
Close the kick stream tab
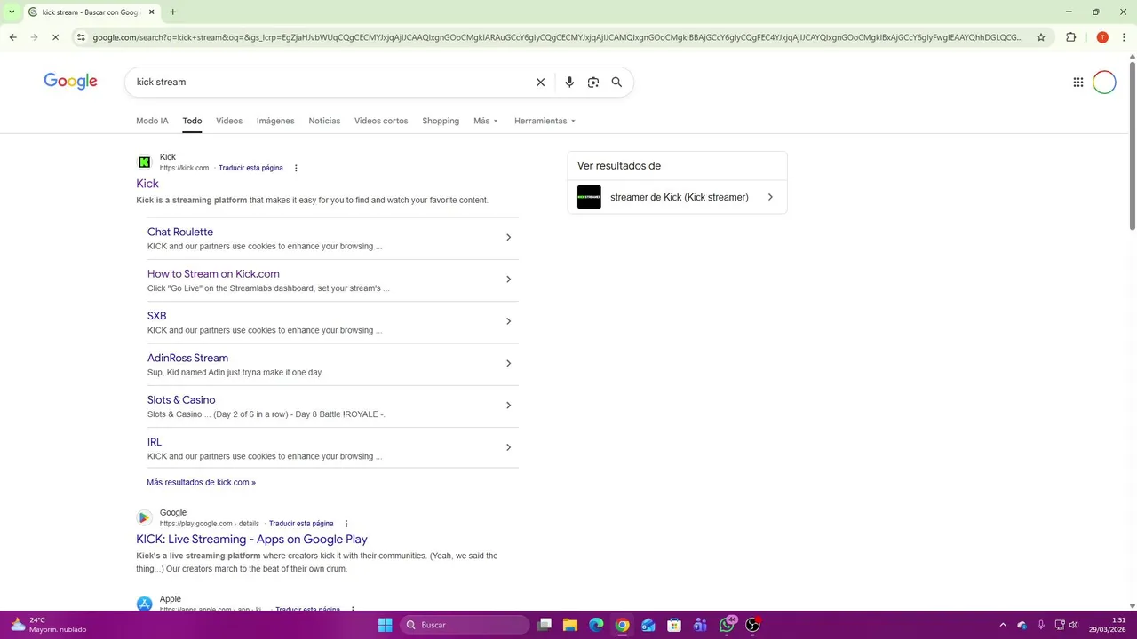click(152, 12)
